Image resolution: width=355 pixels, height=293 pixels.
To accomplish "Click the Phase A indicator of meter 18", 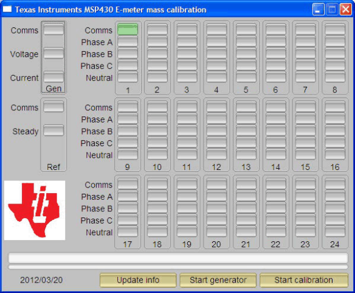I will point(157,196).
